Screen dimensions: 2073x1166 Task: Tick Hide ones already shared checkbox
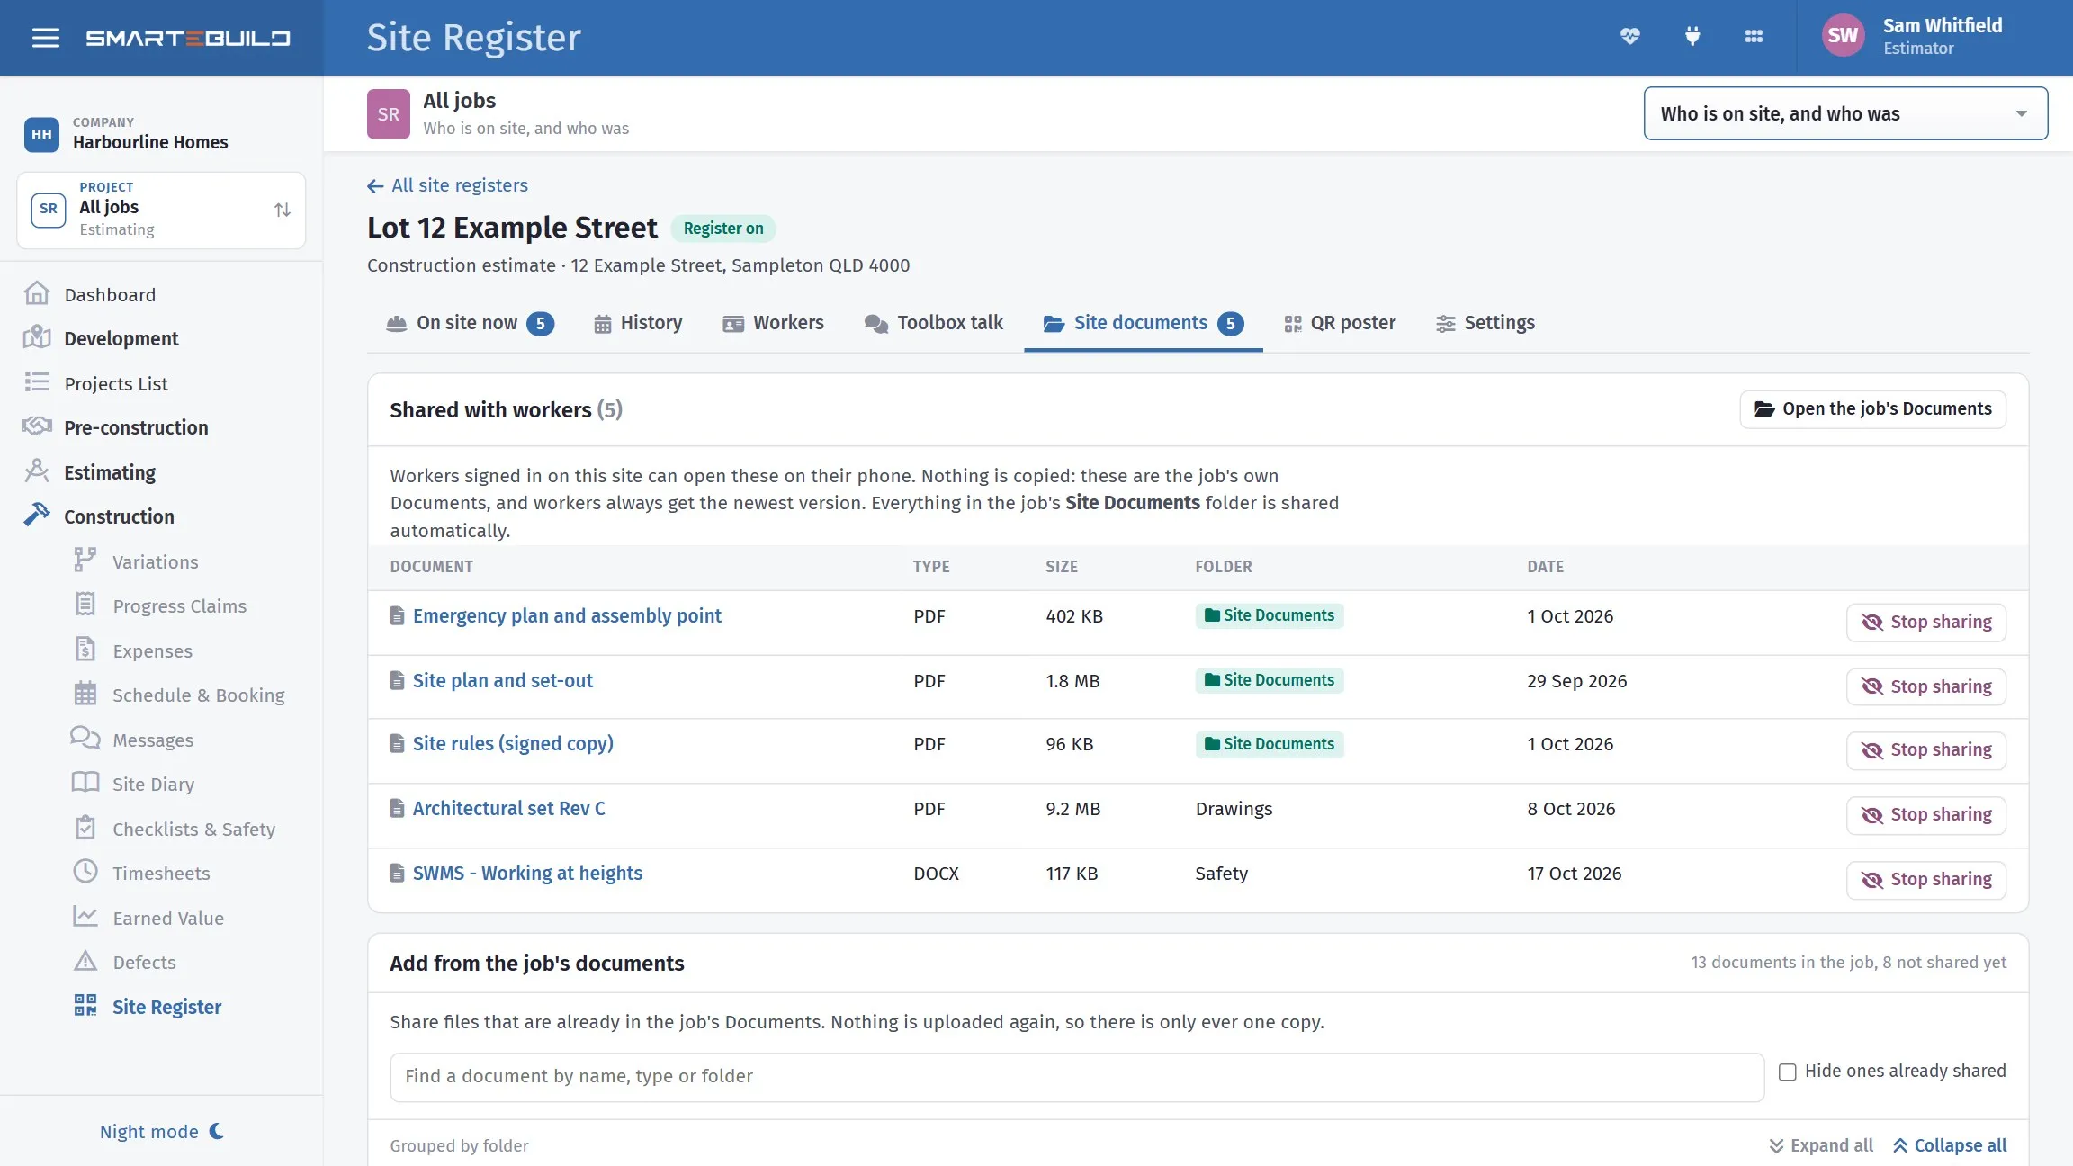(x=1787, y=1072)
